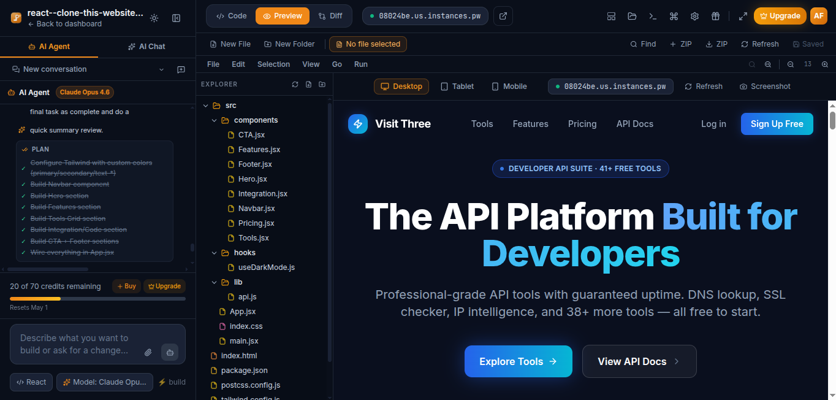Switch preview to Mobile view
Image resolution: width=836 pixels, height=400 pixels.
(509, 87)
